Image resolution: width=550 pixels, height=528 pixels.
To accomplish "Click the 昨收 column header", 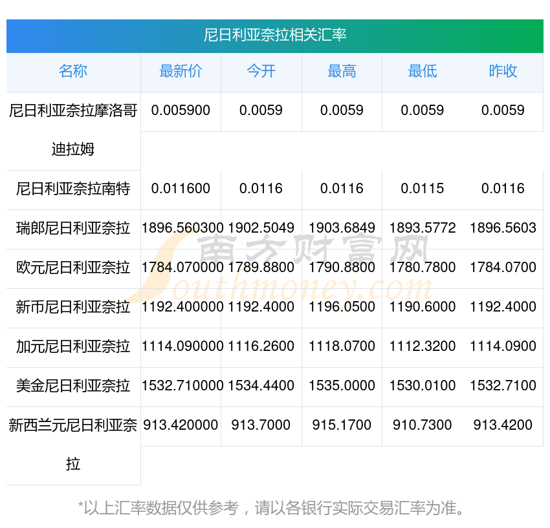I will click(503, 71).
